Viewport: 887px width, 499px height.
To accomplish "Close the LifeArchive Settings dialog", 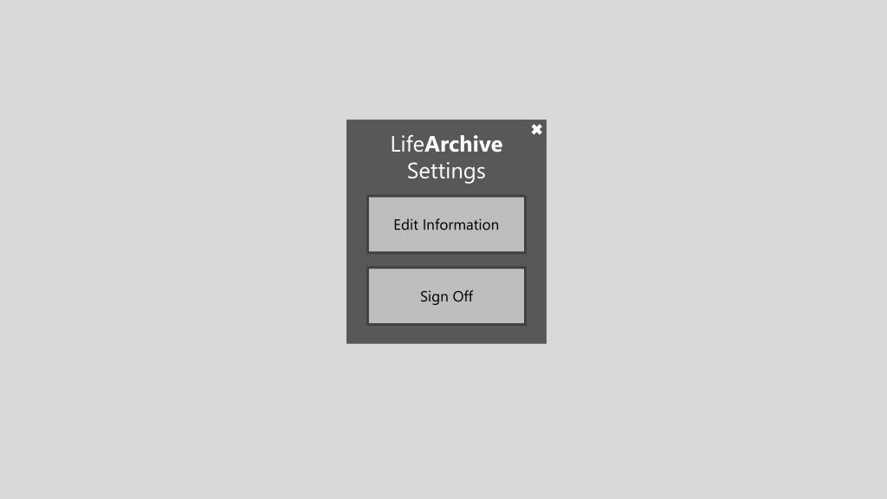I will [x=536, y=130].
